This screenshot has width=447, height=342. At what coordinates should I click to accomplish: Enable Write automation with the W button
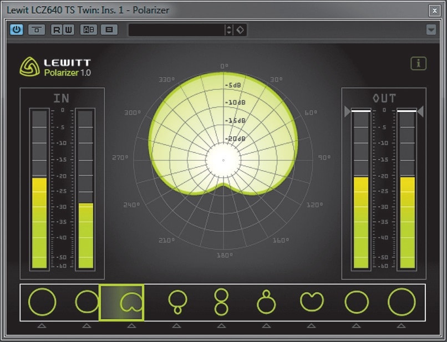[x=69, y=29]
